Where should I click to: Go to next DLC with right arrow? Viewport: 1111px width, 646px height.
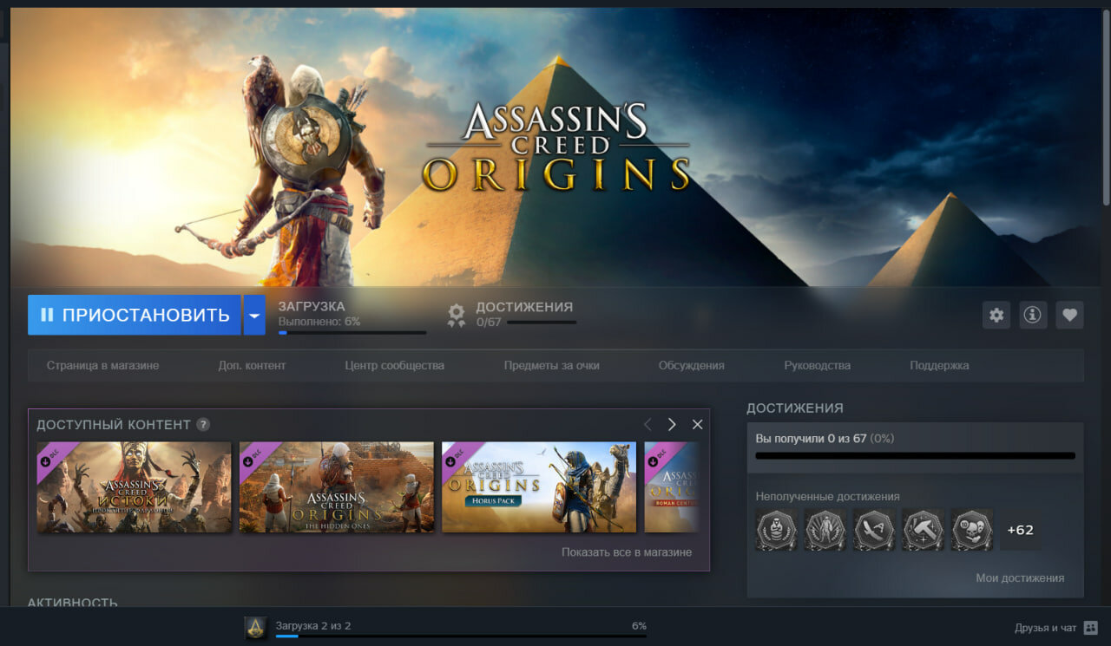pos(672,424)
